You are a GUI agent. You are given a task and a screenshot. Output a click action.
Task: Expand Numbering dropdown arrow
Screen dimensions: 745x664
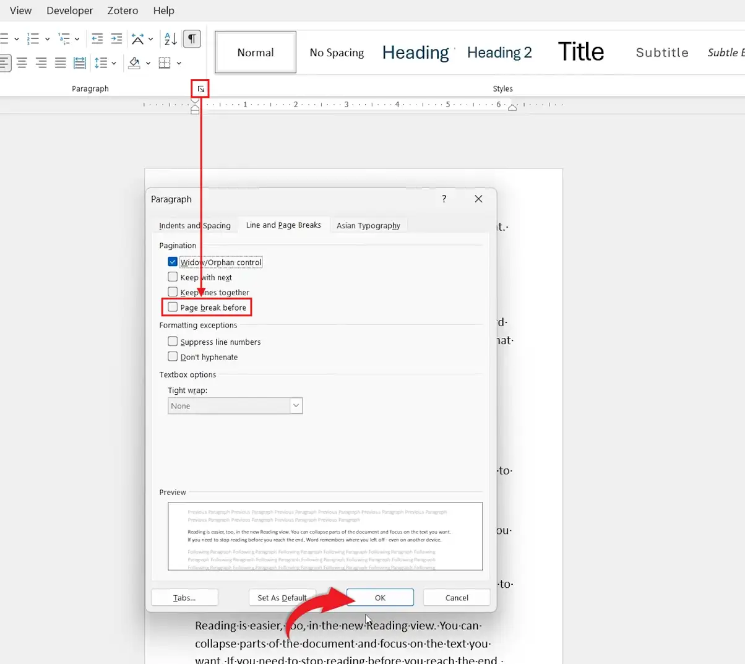point(47,39)
